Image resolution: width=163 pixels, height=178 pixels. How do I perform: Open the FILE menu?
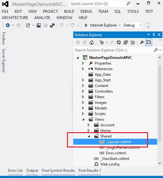(x=5, y=11)
